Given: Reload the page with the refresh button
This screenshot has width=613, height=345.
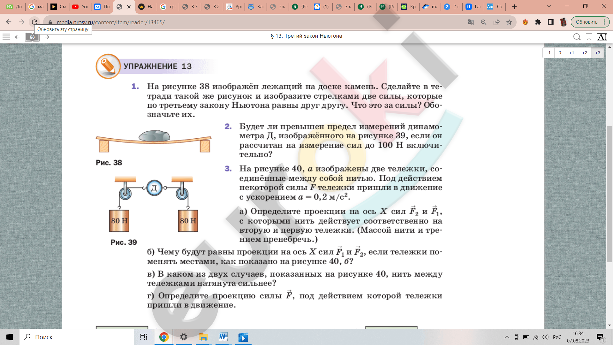Looking at the screenshot, I should pos(34,22).
